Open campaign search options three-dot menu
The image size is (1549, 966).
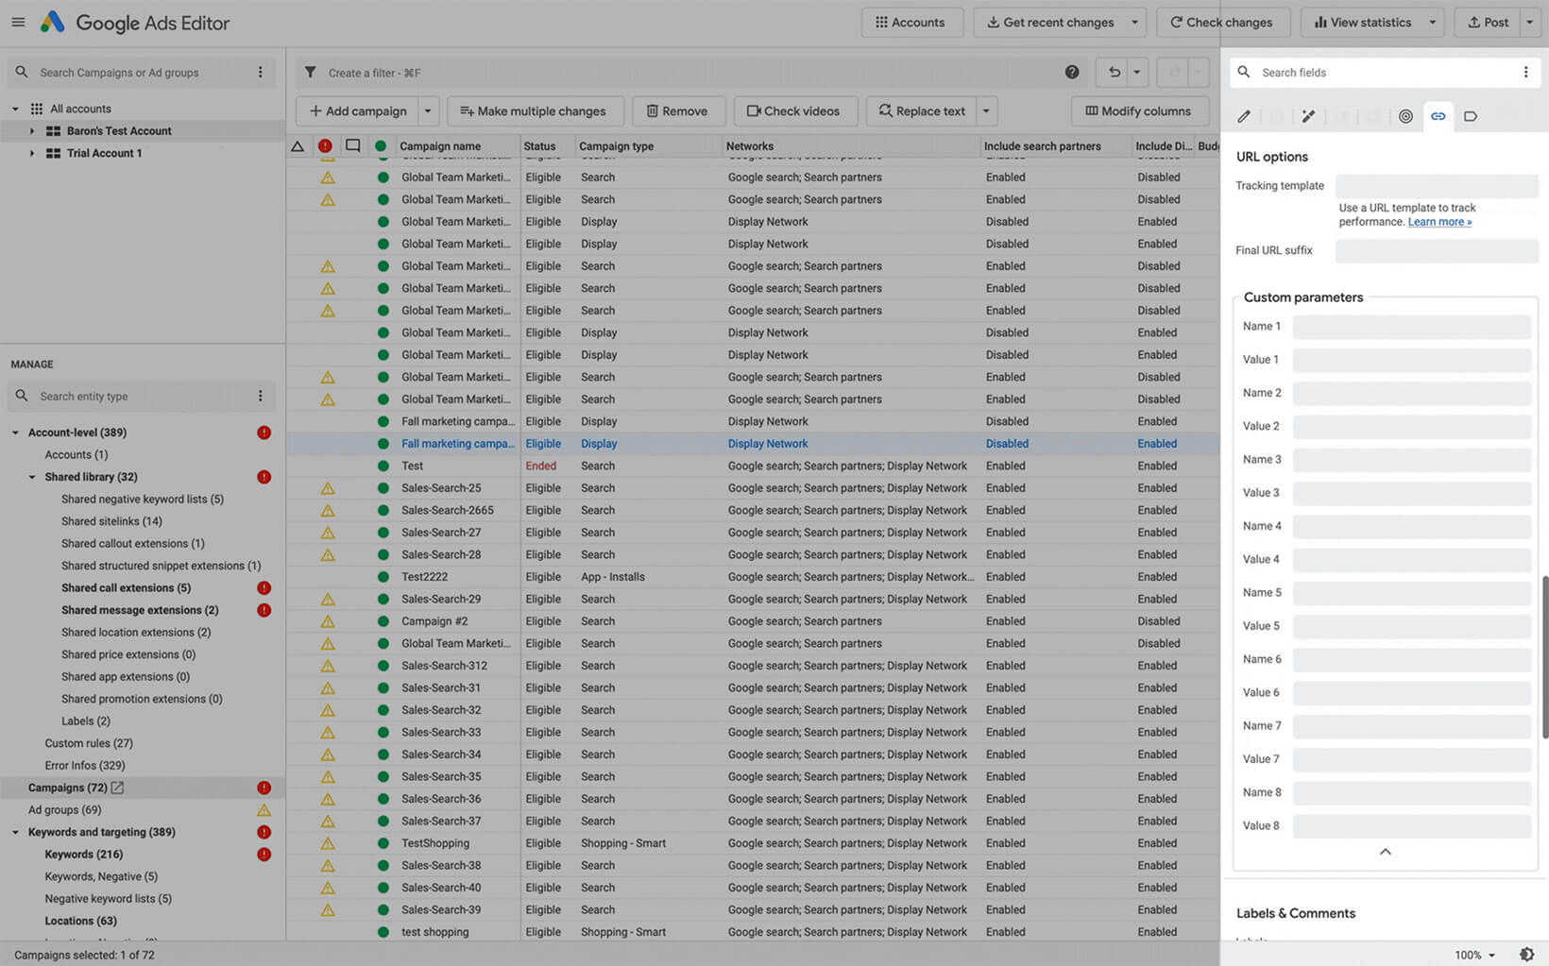(261, 73)
